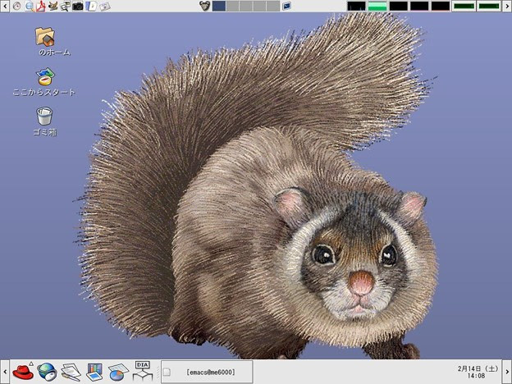This screenshot has height=384, width=512.
Task: Click the small arrow above Red Hat icon
Action: tap(31, 363)
